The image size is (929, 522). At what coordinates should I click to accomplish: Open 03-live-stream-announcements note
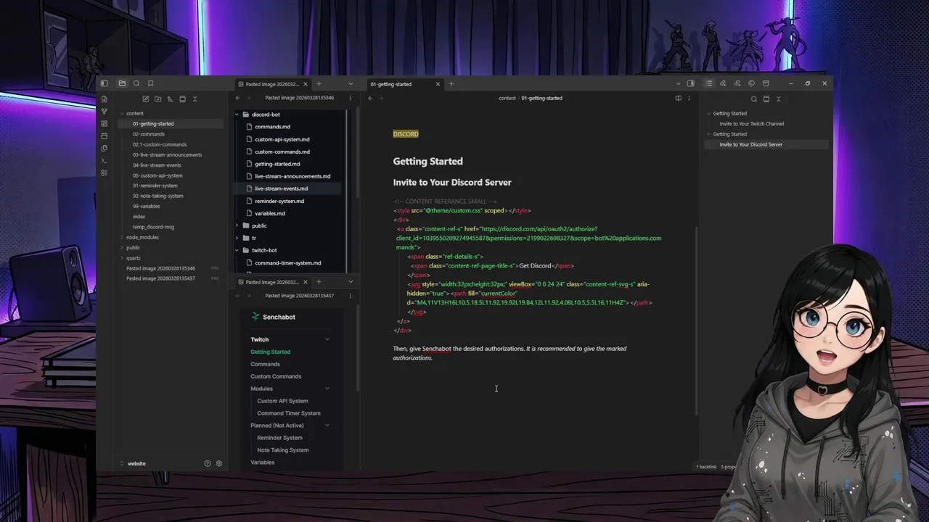[x=168, y=154]
